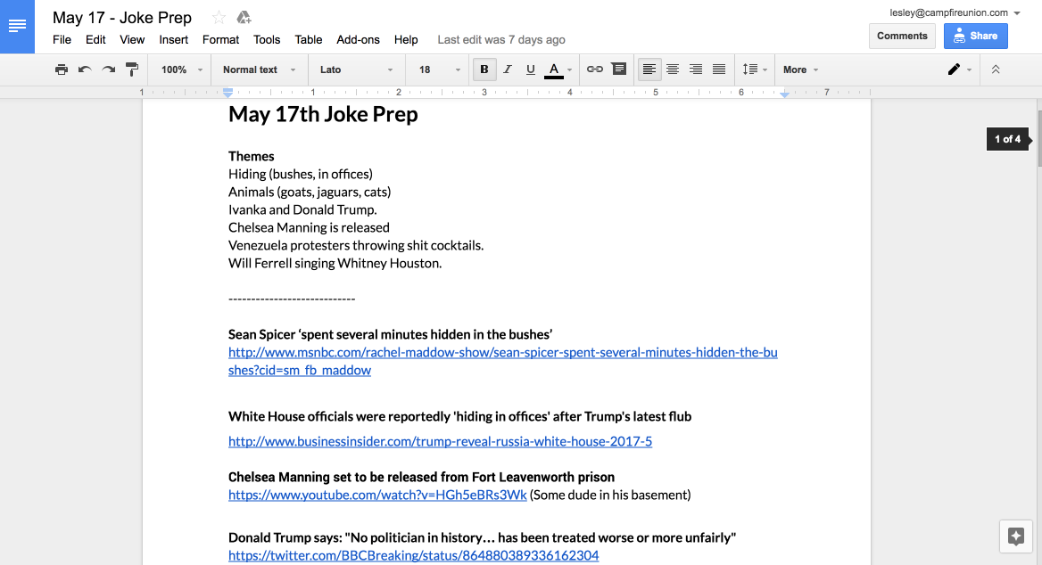Undo the last action
Screen dimensions: 1042x565
pos(85,70)
